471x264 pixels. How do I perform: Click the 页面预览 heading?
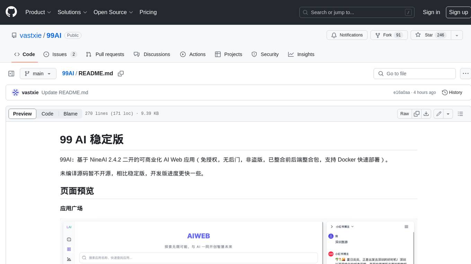77,191
